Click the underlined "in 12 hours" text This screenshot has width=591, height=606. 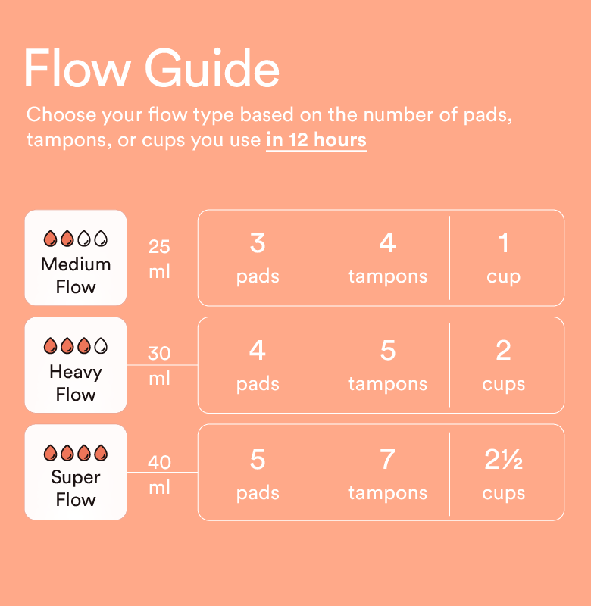coord(316,140)
